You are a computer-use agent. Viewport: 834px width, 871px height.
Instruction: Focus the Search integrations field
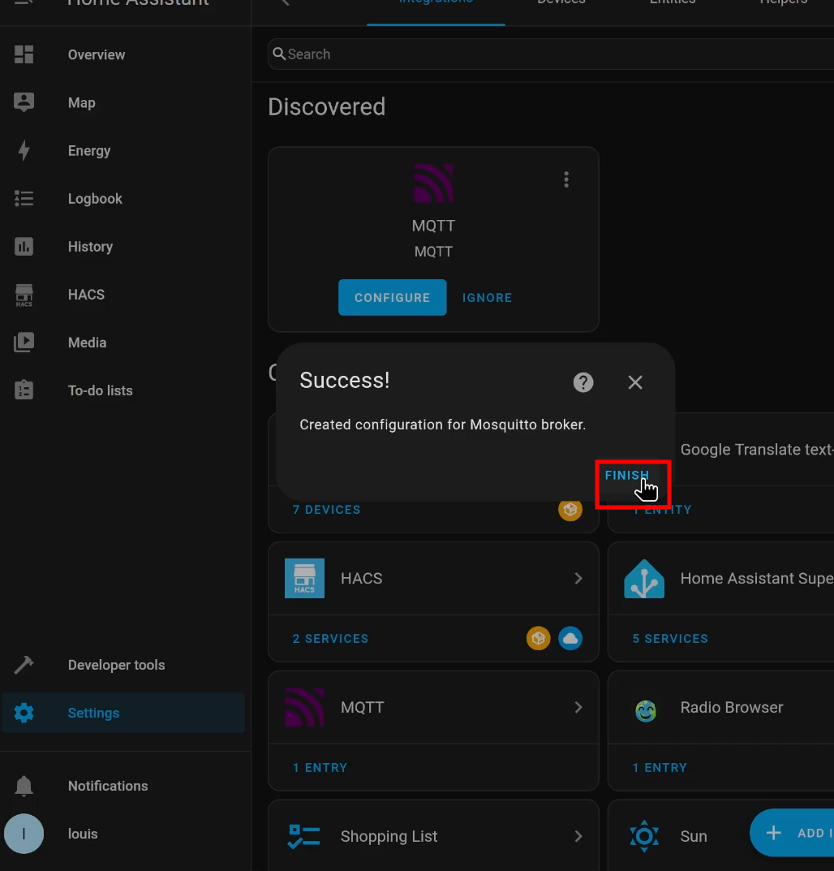click(x=551, y=54)
